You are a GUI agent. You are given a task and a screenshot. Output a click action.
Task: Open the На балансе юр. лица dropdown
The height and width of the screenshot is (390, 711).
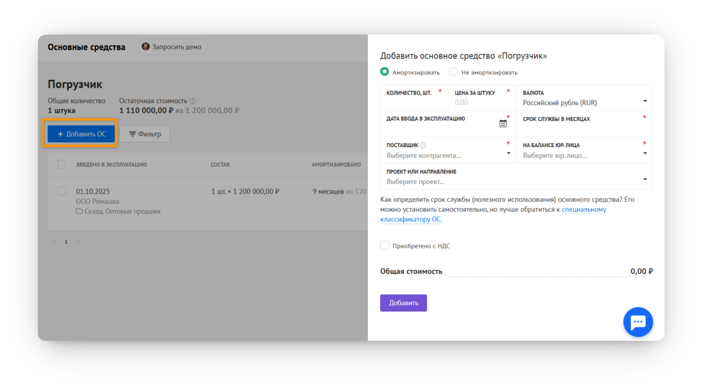click(x=585, y=150)
